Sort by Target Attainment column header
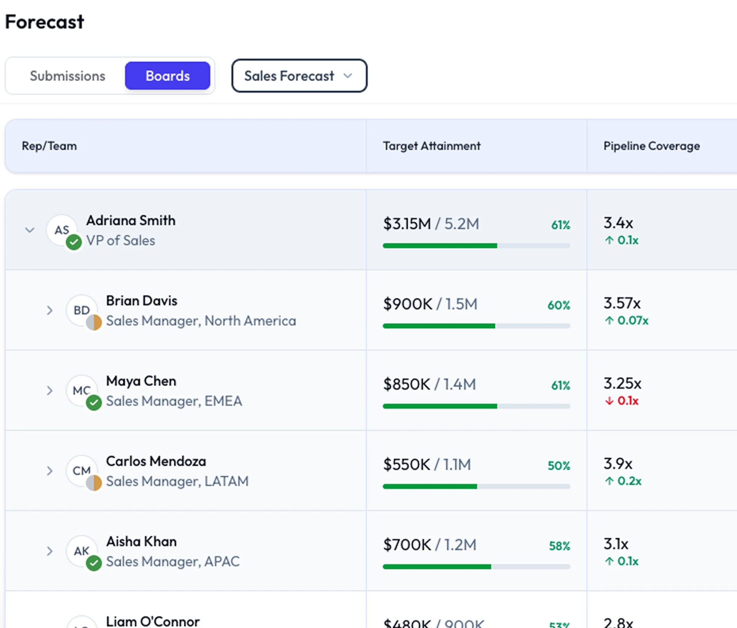The height and width of the screenshot is (628, 737). coord(432,146)
